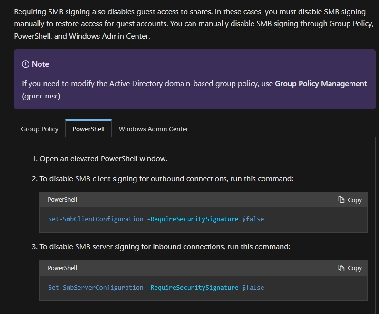Click the Set-SmbClientConfiguration cmdlet name

[x=96, y=219]
